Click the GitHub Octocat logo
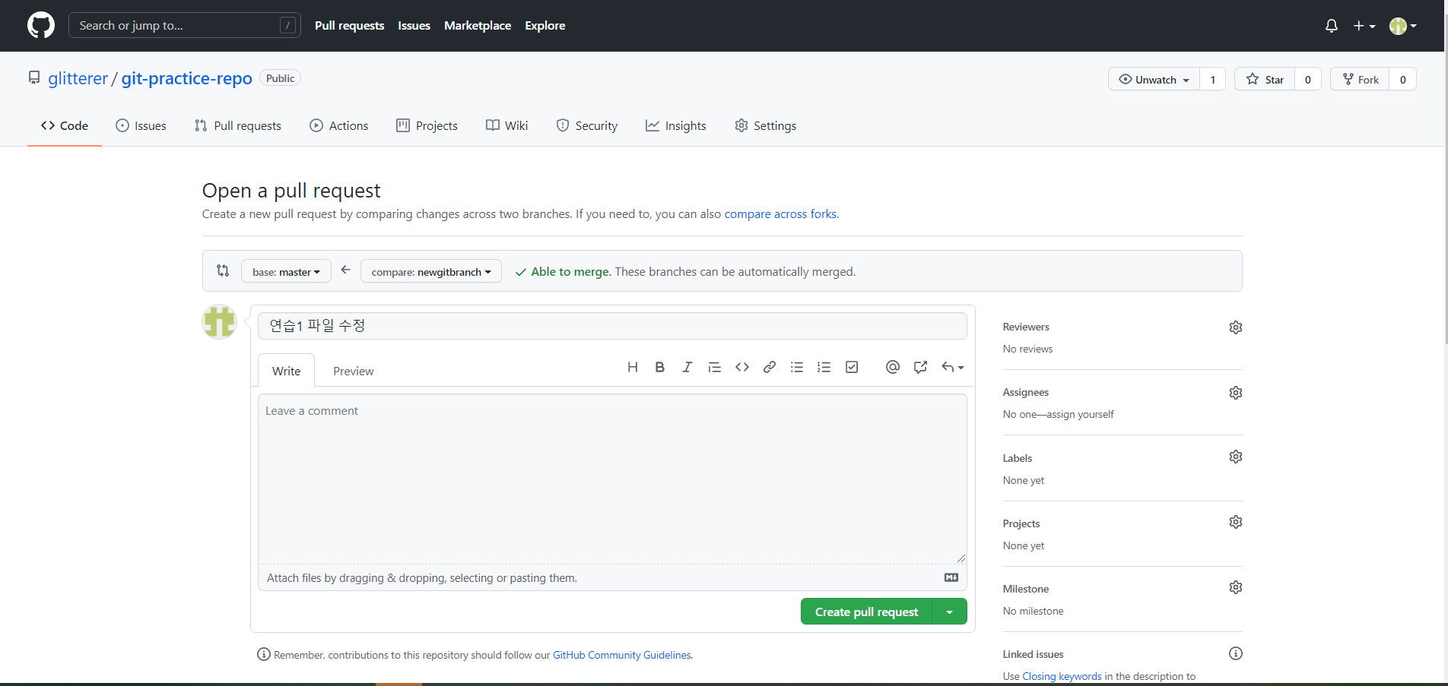 tap(41, 25)
